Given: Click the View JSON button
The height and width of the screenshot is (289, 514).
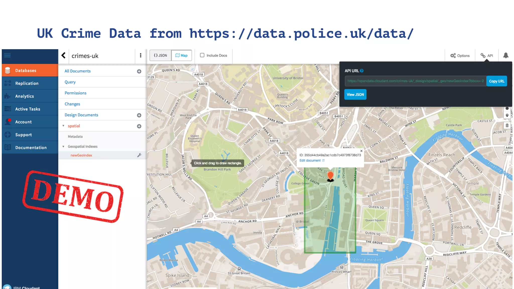Looking at the screenshot, I should coord(355,95).
